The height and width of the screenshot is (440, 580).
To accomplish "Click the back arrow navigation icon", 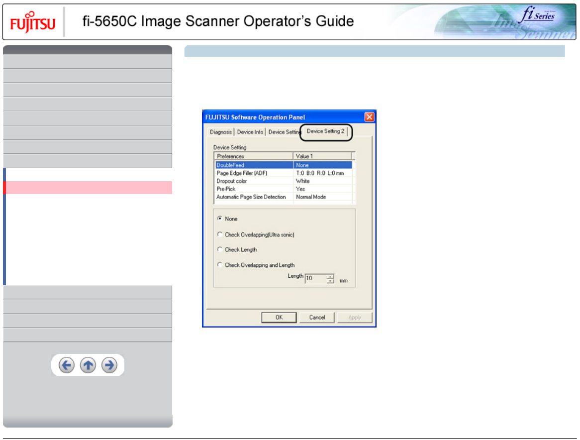I will tap(66, 365).
